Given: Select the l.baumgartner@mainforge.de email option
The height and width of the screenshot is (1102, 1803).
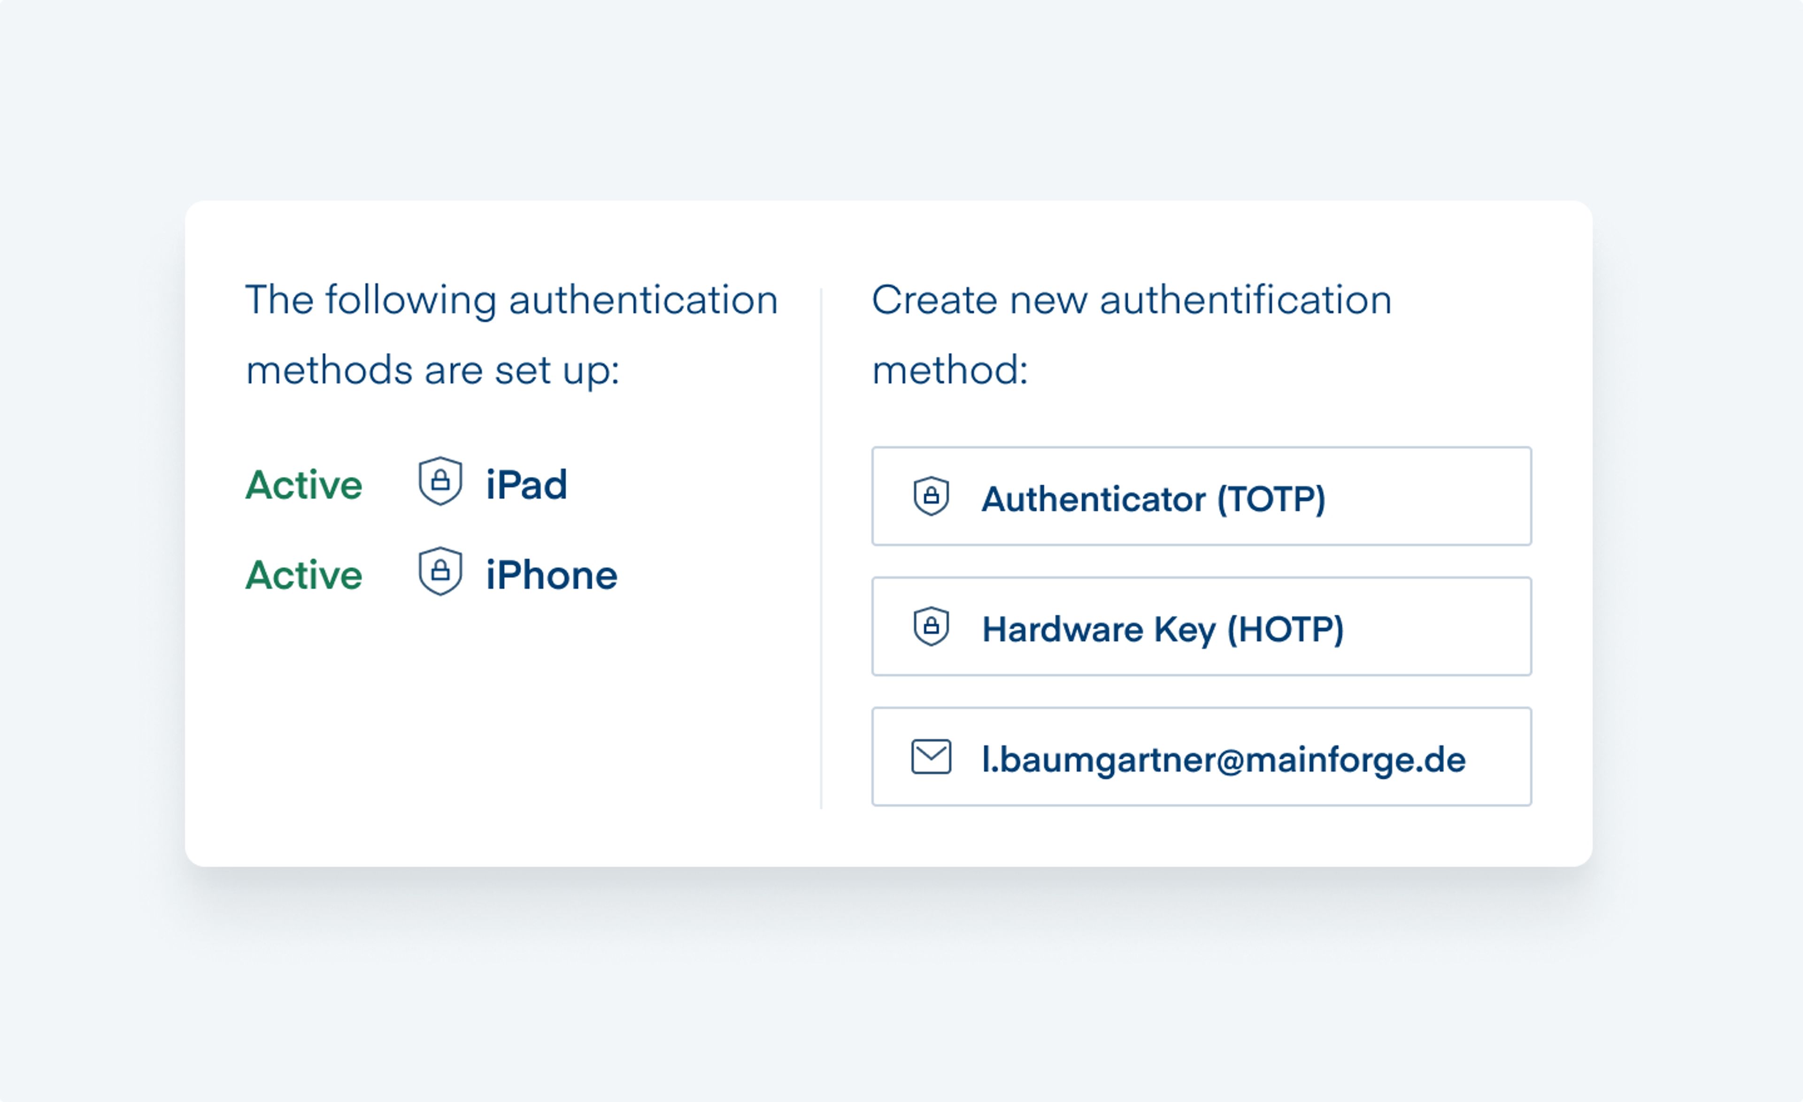Looking at the screenshot, I should [1201, 757].
